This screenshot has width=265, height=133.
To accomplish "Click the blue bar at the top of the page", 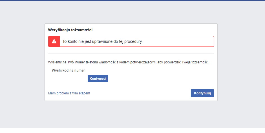I will click(132, 0).
